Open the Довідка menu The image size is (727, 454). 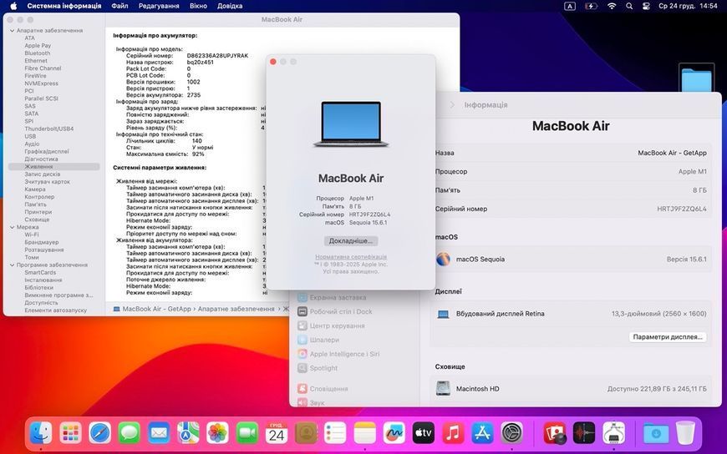[x=230, y=6]
